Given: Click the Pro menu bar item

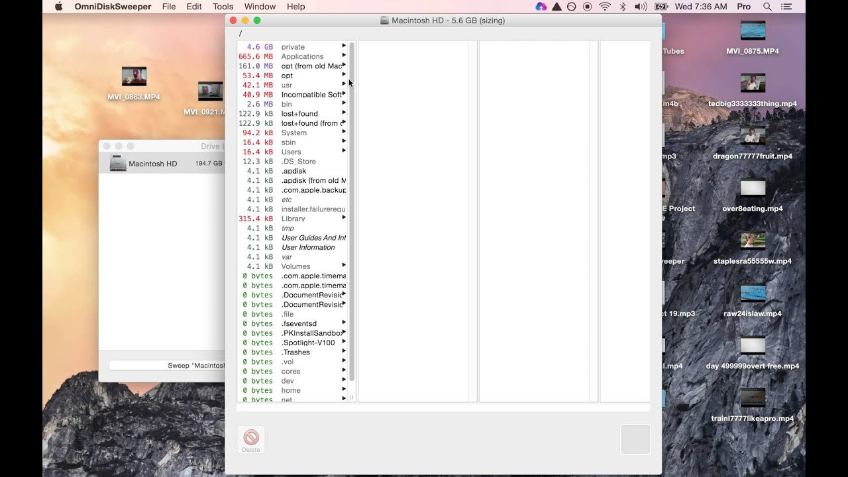Looking at the screenshot, I should [x=744, y=7].
